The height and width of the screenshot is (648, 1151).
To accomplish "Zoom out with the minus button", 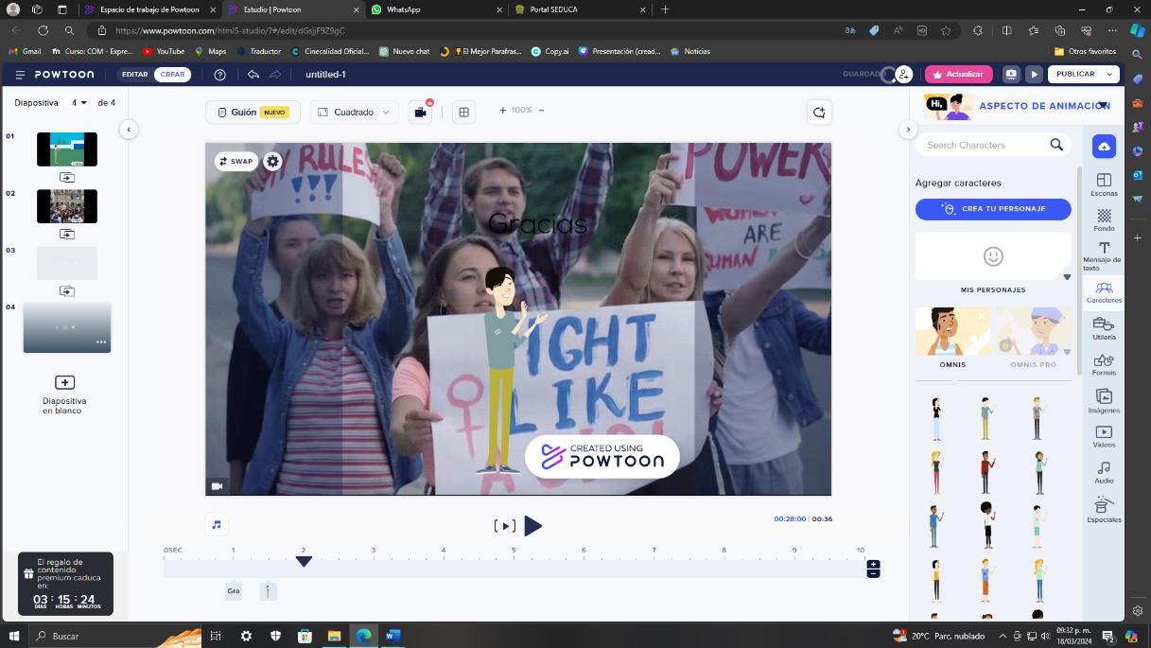I will coord(541,111).
